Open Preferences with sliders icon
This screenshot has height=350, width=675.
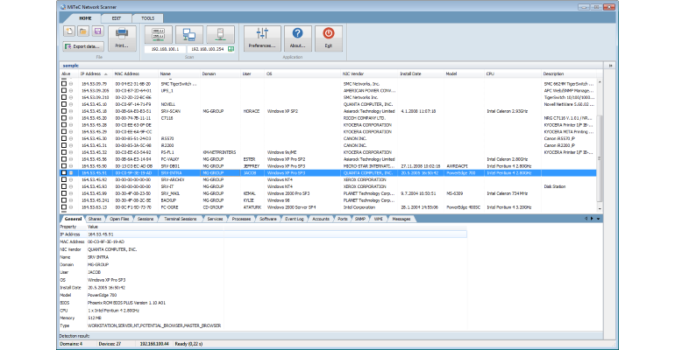[262, 38]
